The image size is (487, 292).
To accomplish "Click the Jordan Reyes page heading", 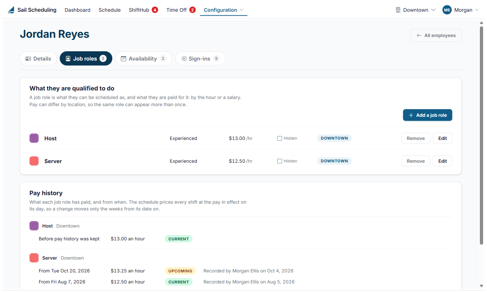I will point(55,34).
